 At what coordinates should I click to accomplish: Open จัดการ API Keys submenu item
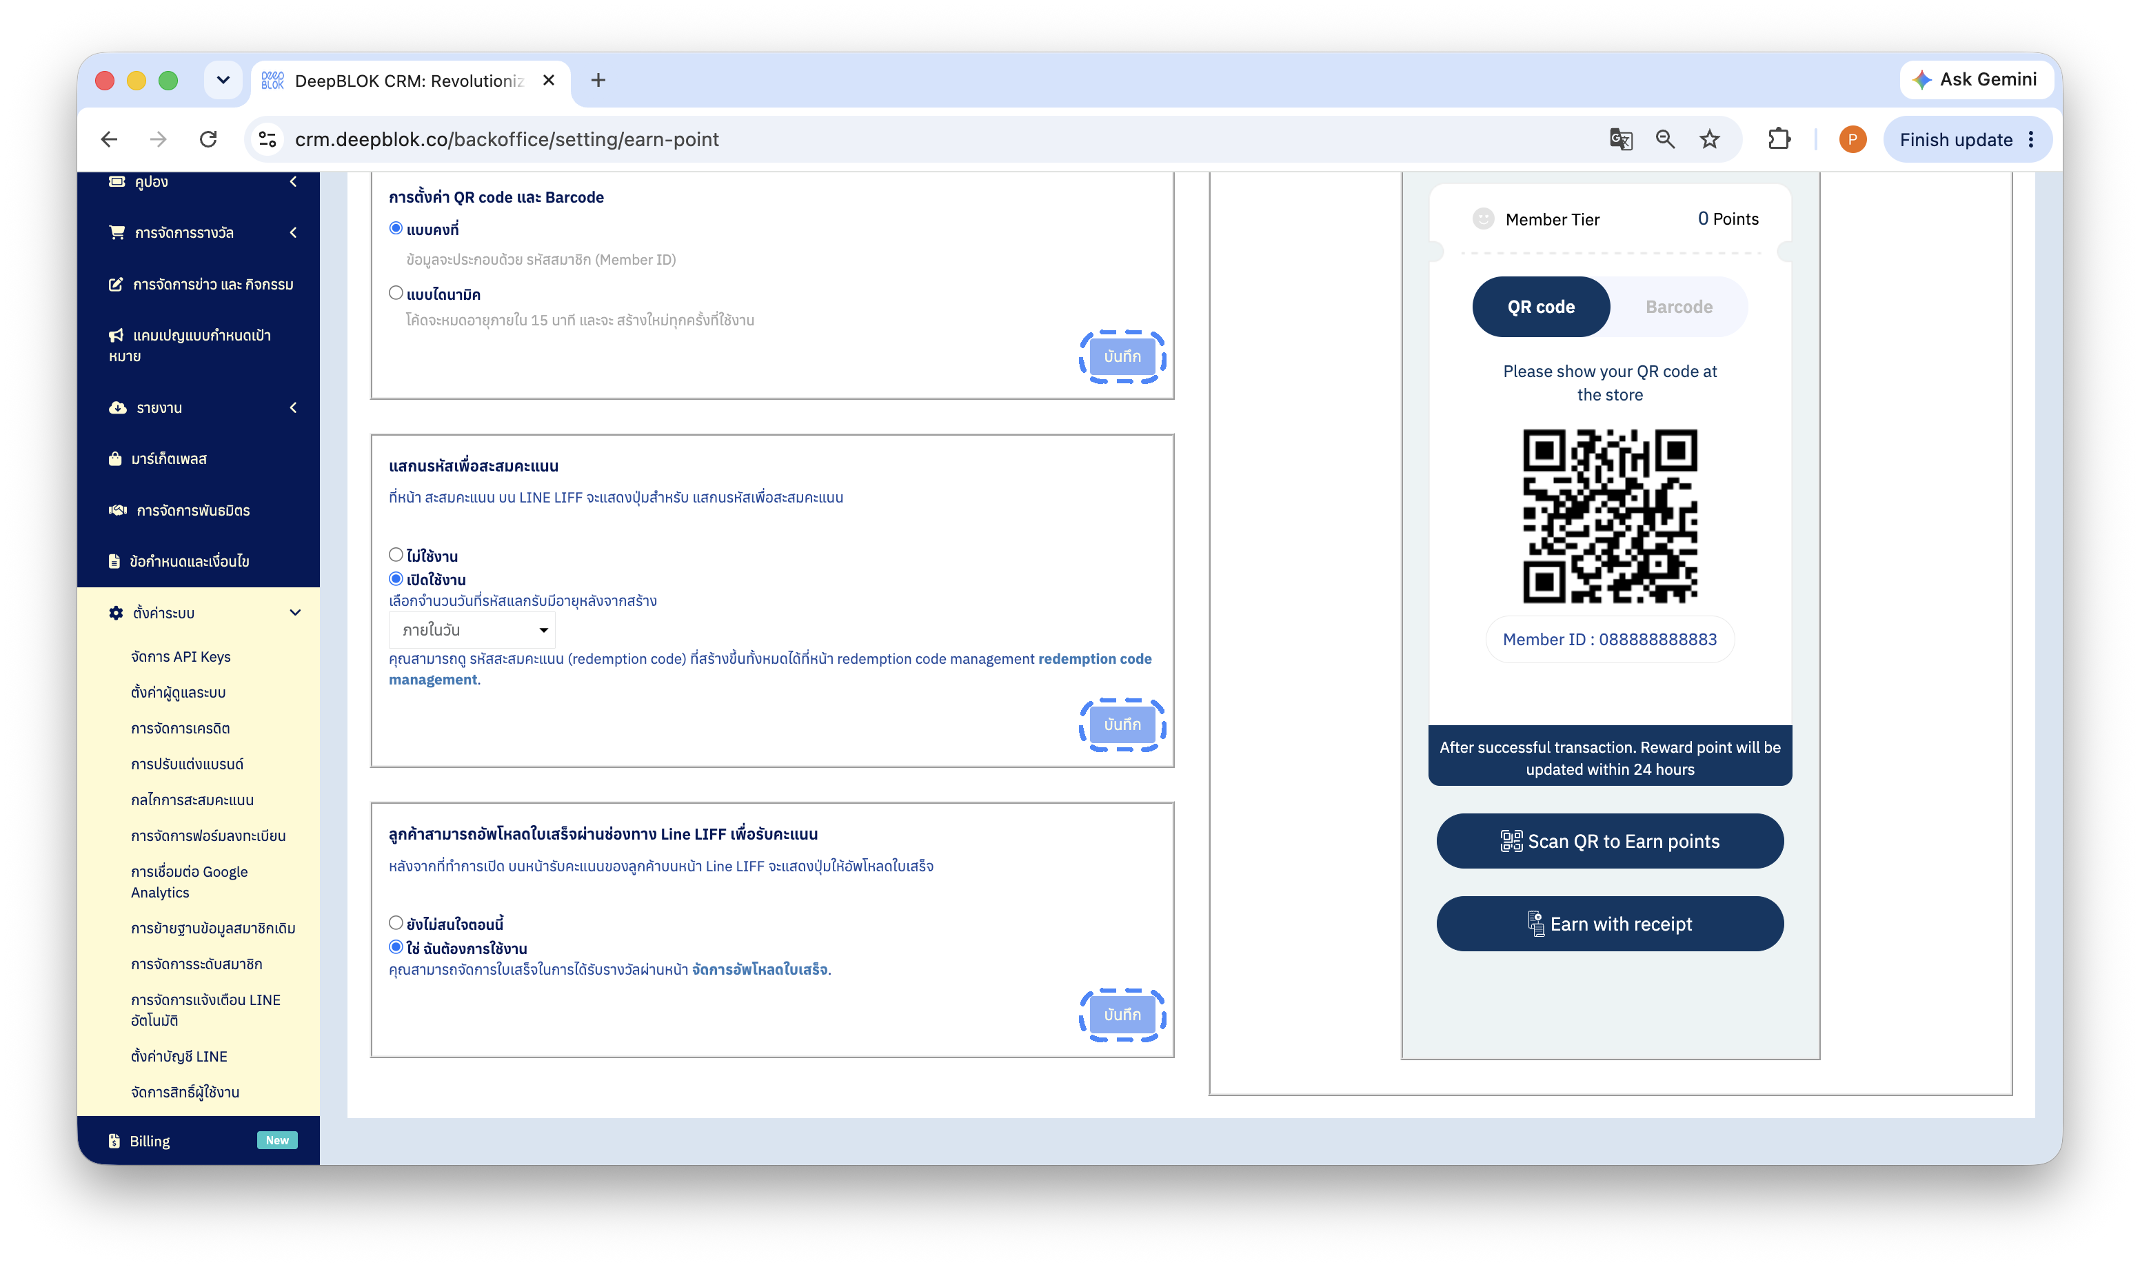[x=180, y=656]
